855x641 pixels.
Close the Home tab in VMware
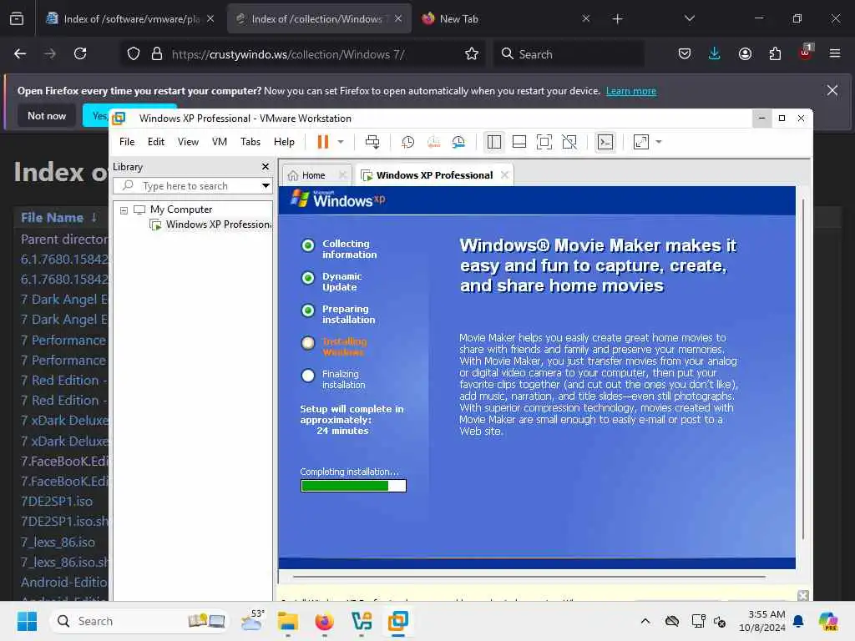[342, 175]
